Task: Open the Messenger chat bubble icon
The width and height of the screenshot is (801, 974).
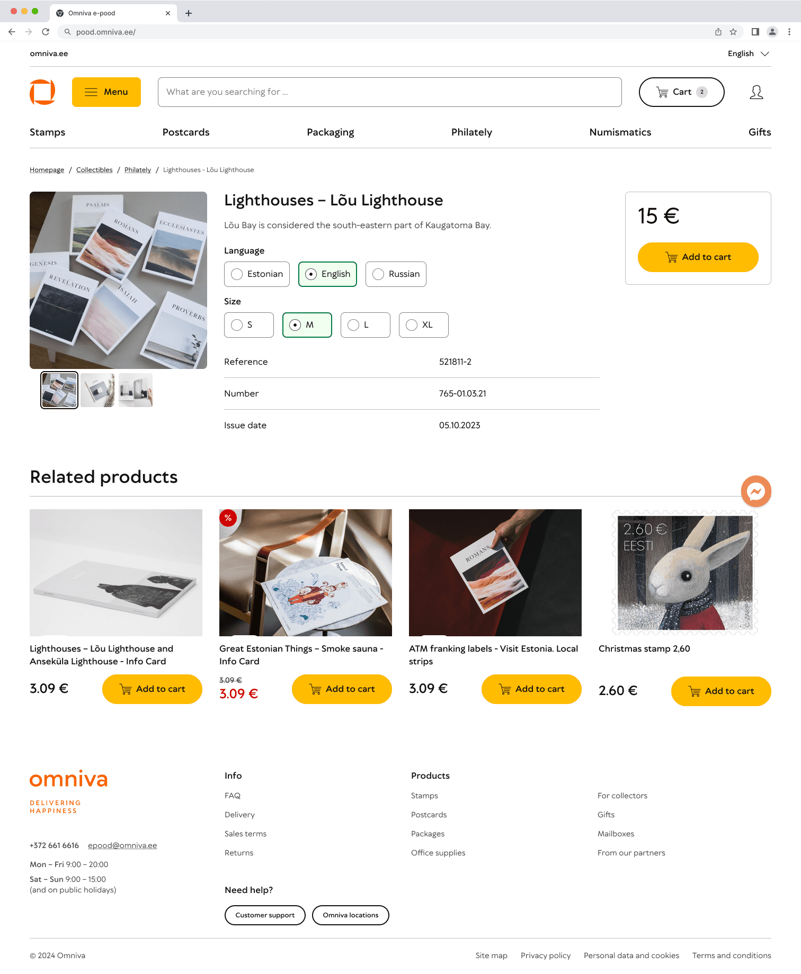Action: [x=756, y=491]
